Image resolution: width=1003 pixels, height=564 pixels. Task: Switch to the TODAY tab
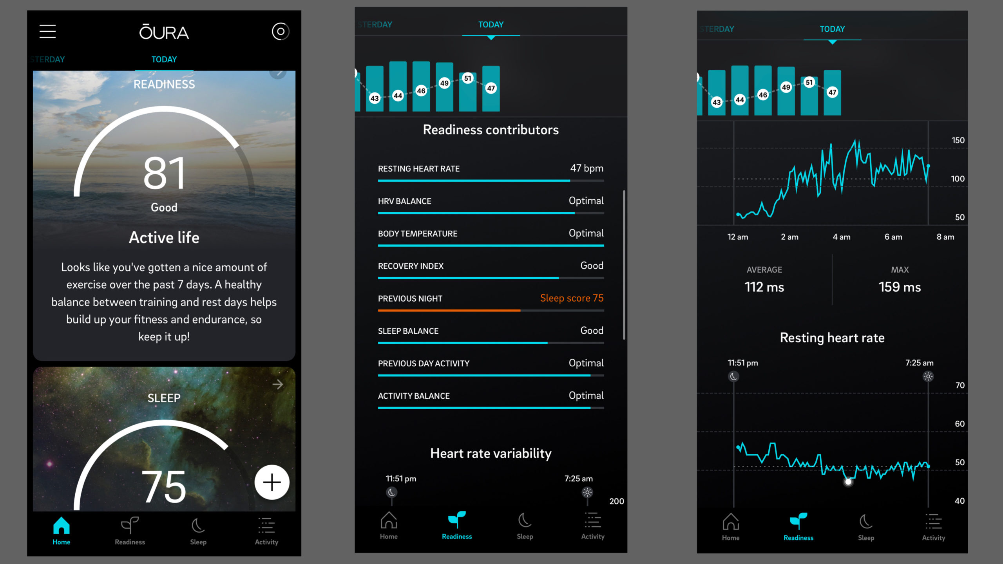point(163,58)
